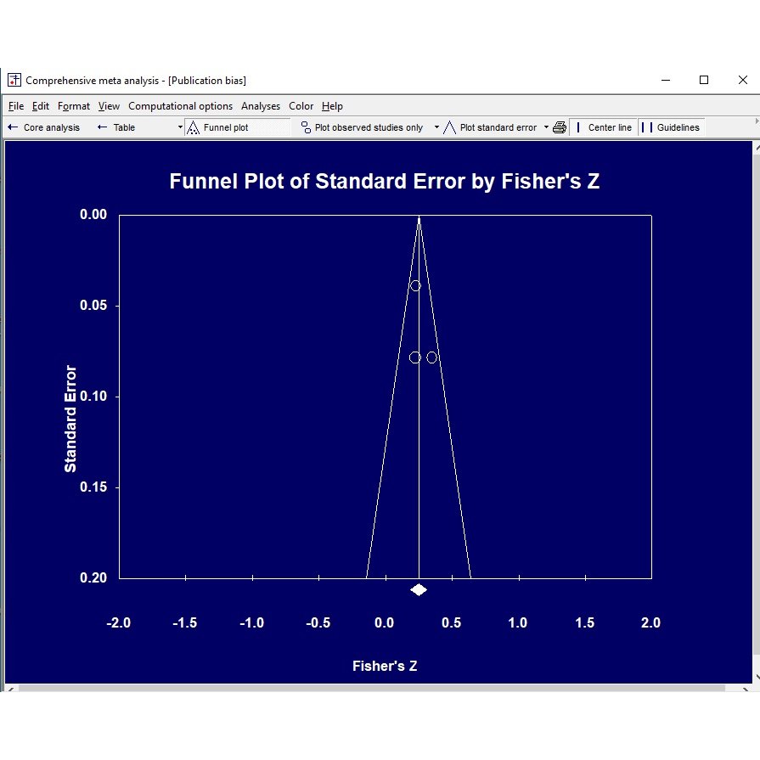
Task: Click the Core analysis back arrow
Action: pos(13,127)
